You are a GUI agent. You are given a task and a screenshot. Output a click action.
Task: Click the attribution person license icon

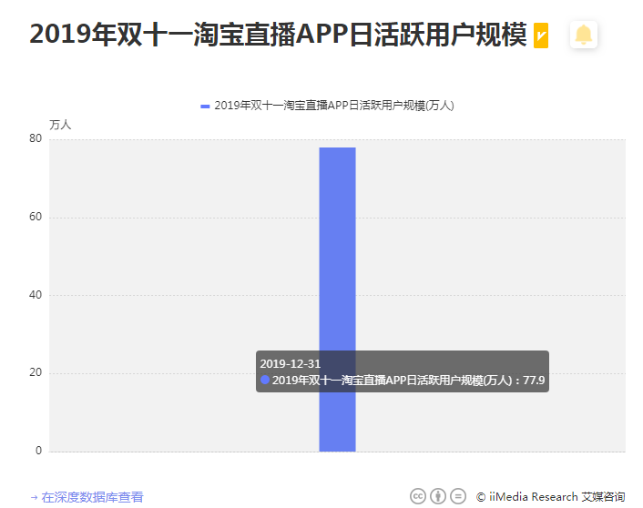pos(438,496)
